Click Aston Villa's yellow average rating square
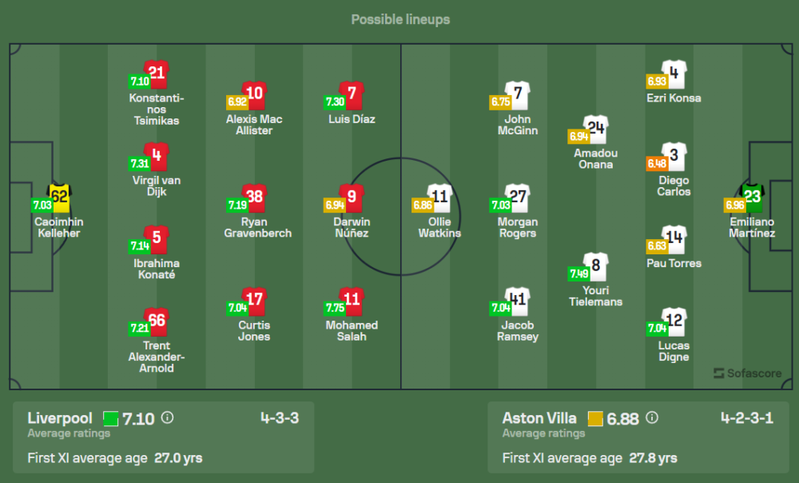 [x=594, y=418]
